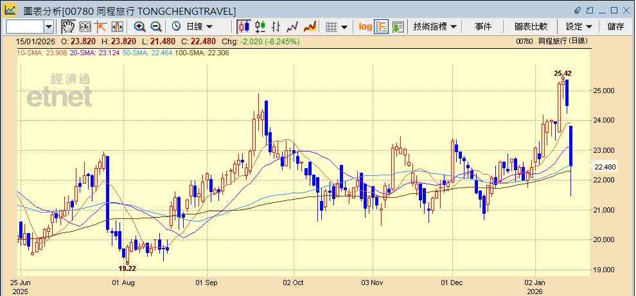Click the chart analysis app icon in title bar
The image size is (636, 296).
10,10
